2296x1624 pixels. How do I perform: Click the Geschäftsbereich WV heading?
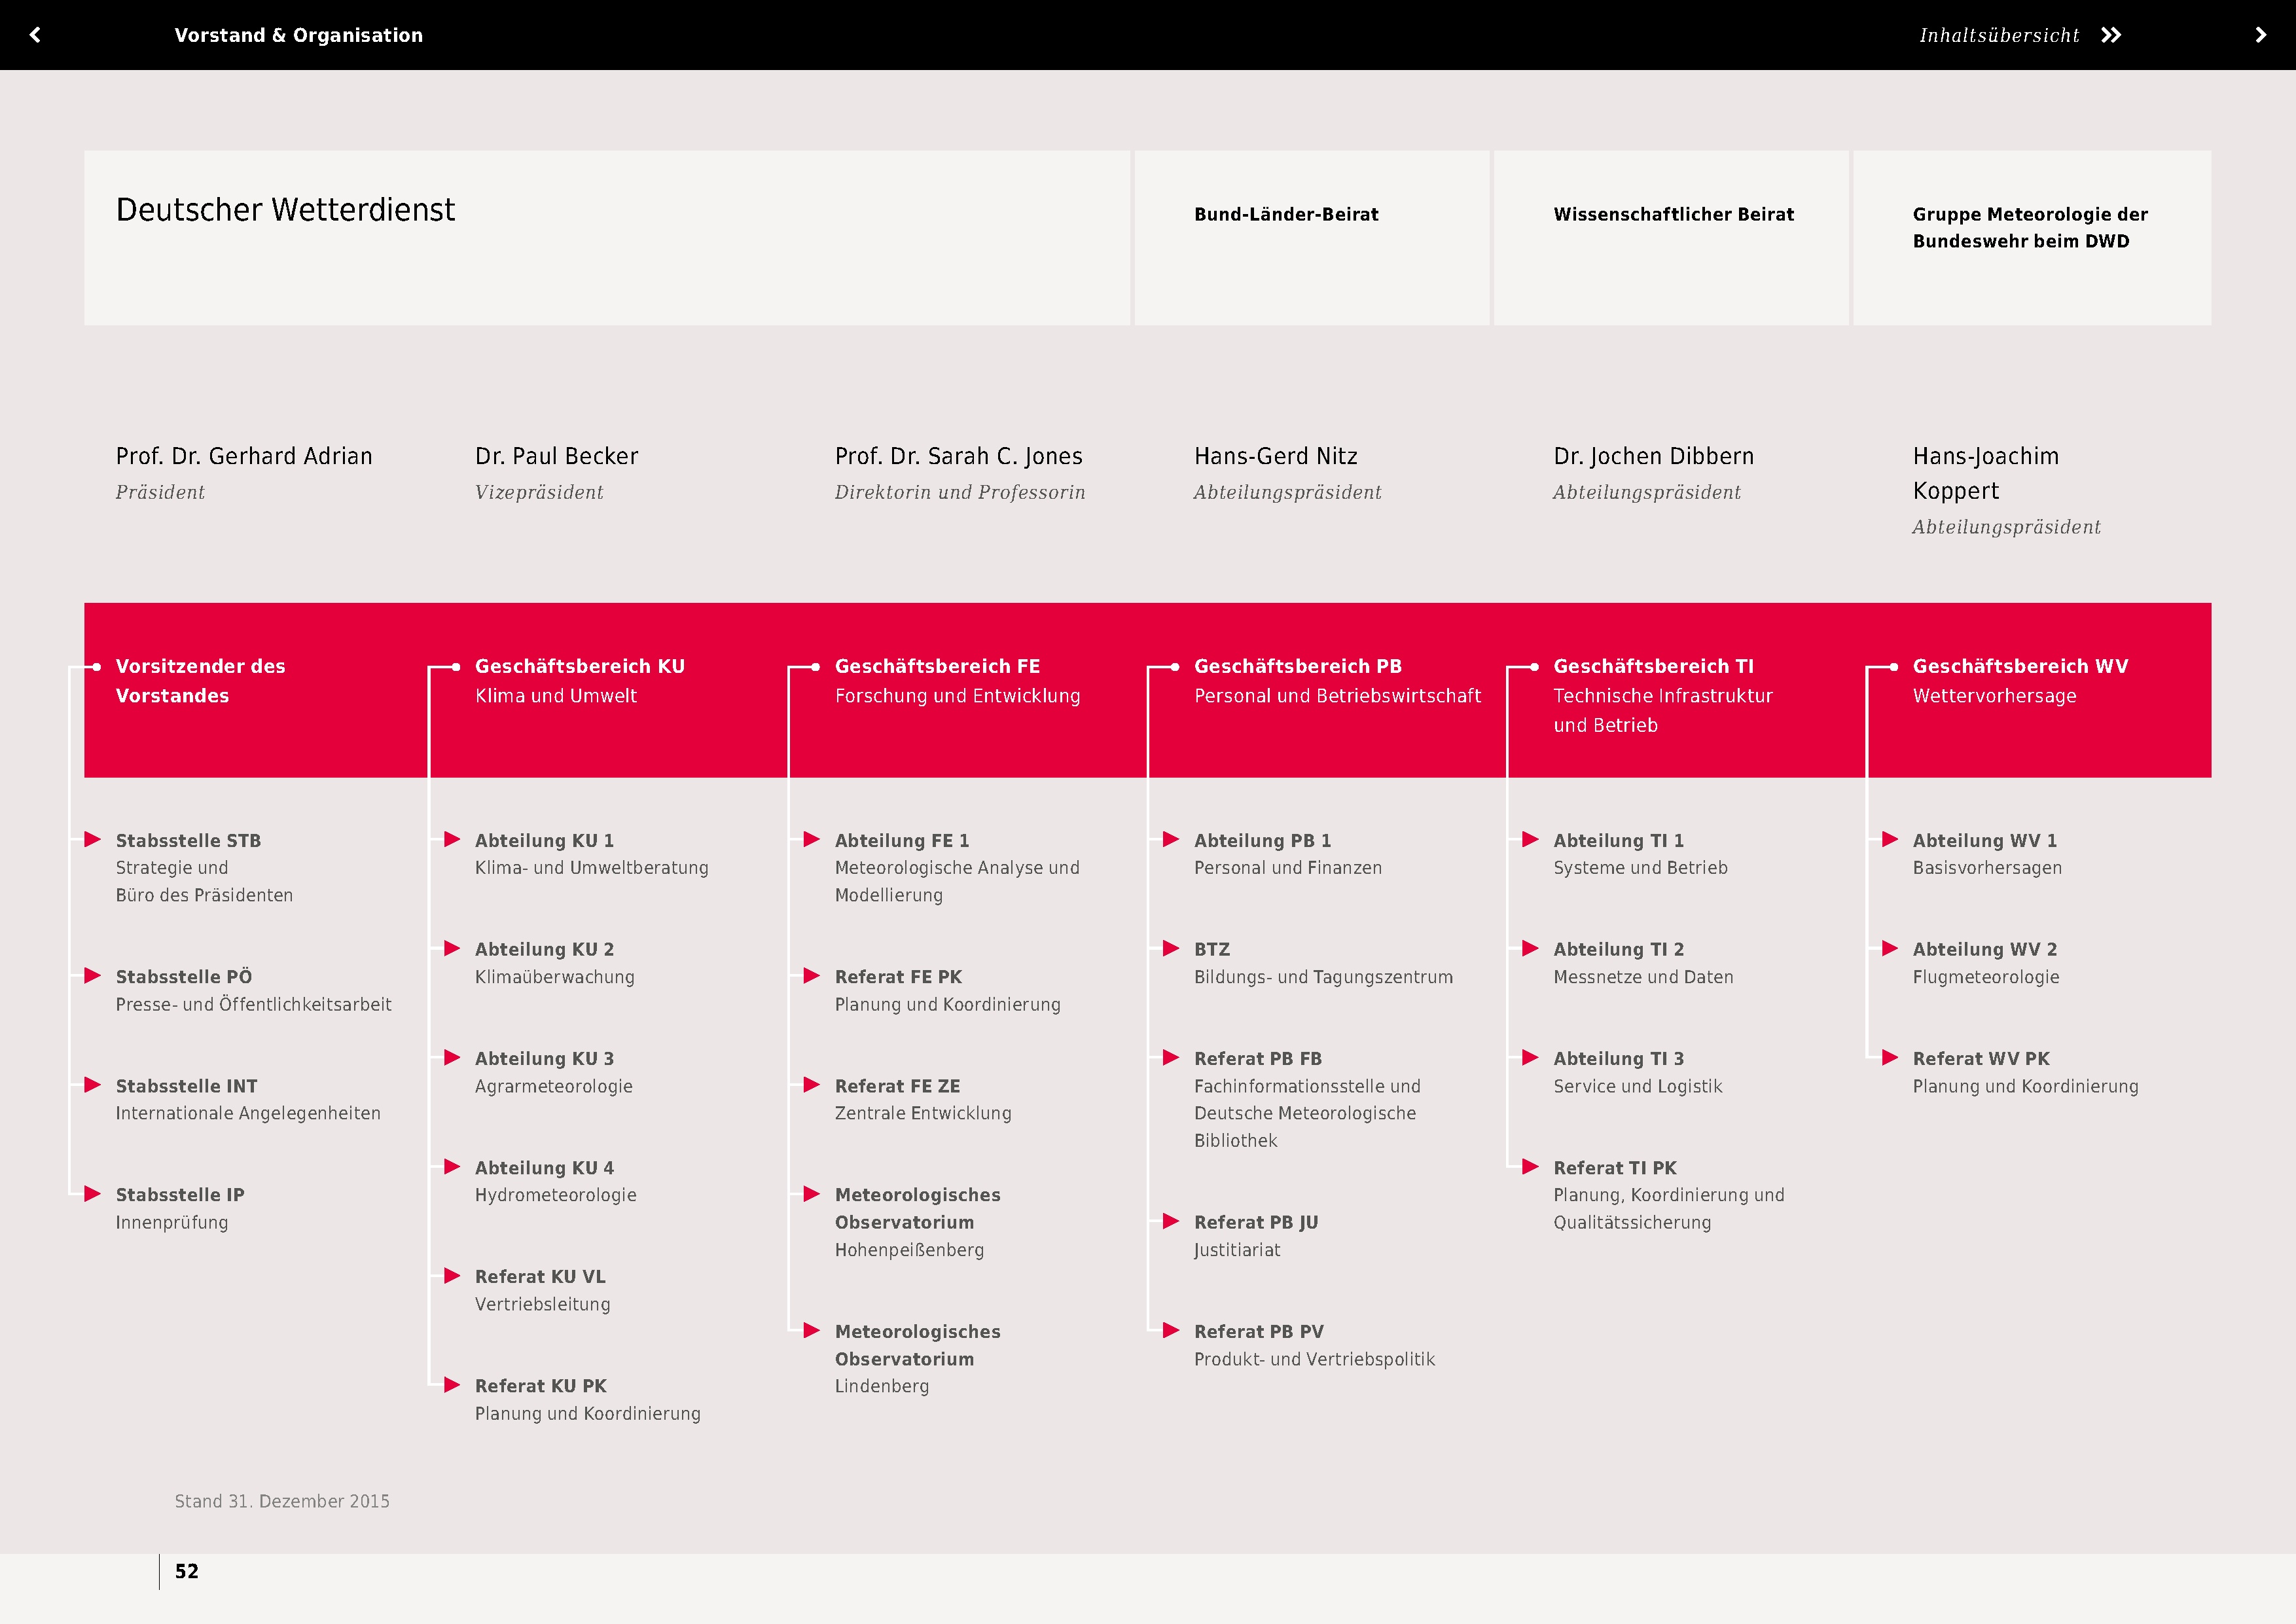click(2020, 666)
